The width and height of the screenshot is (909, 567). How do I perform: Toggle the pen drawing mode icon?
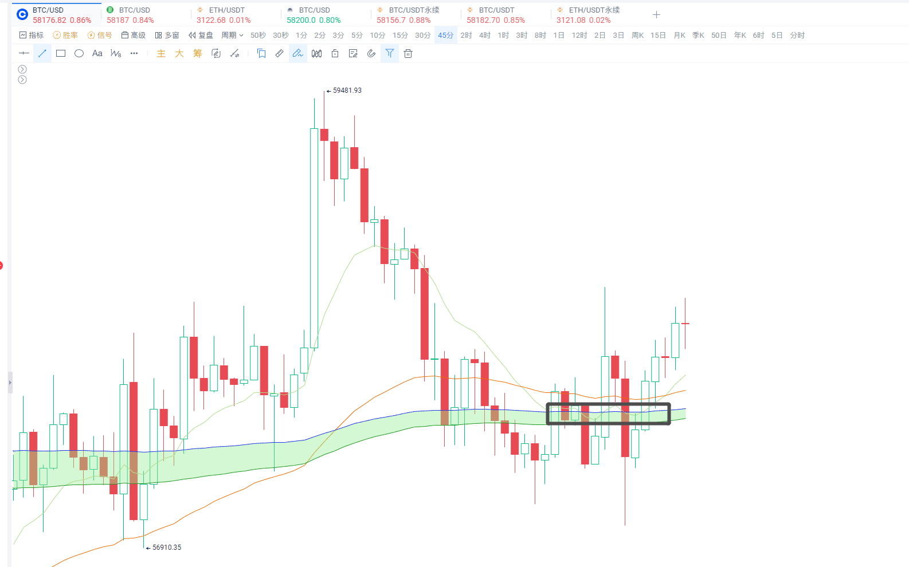click(x=298, y=53)
